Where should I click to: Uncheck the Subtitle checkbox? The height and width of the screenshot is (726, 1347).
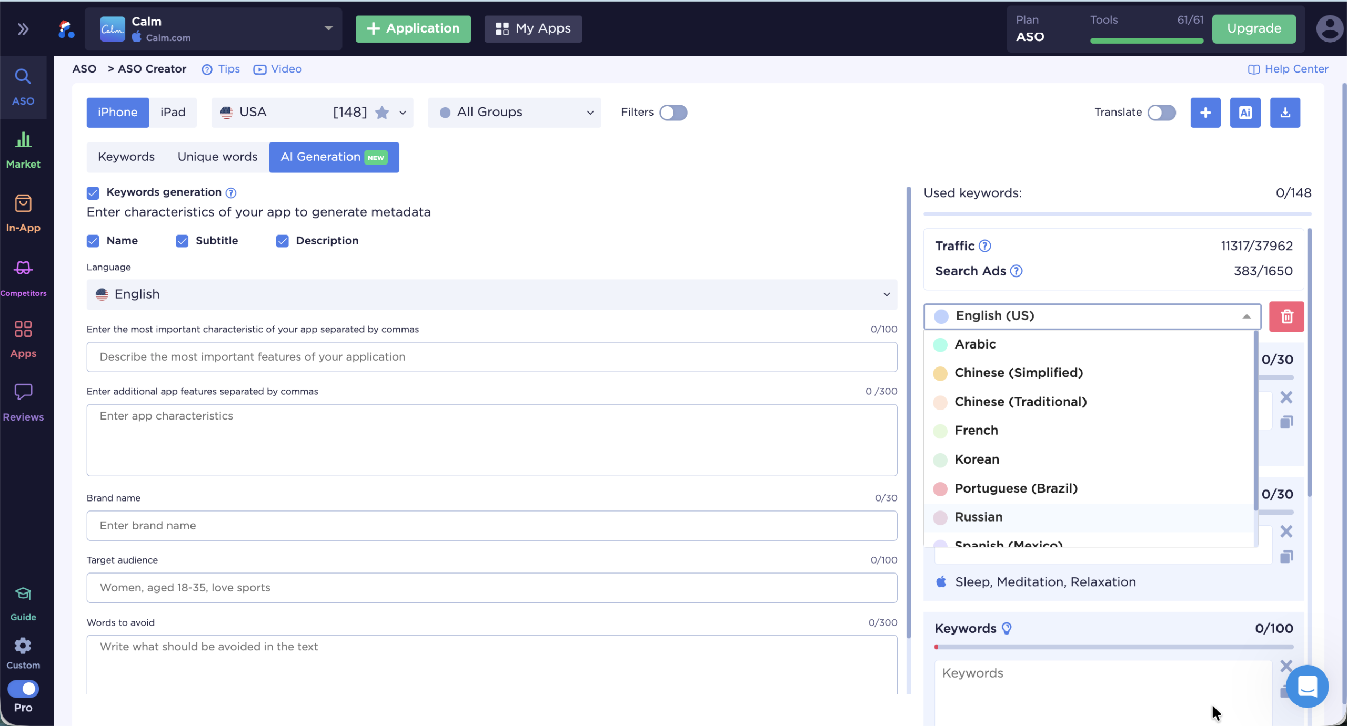pyautogui.click(x=182, y=241)
